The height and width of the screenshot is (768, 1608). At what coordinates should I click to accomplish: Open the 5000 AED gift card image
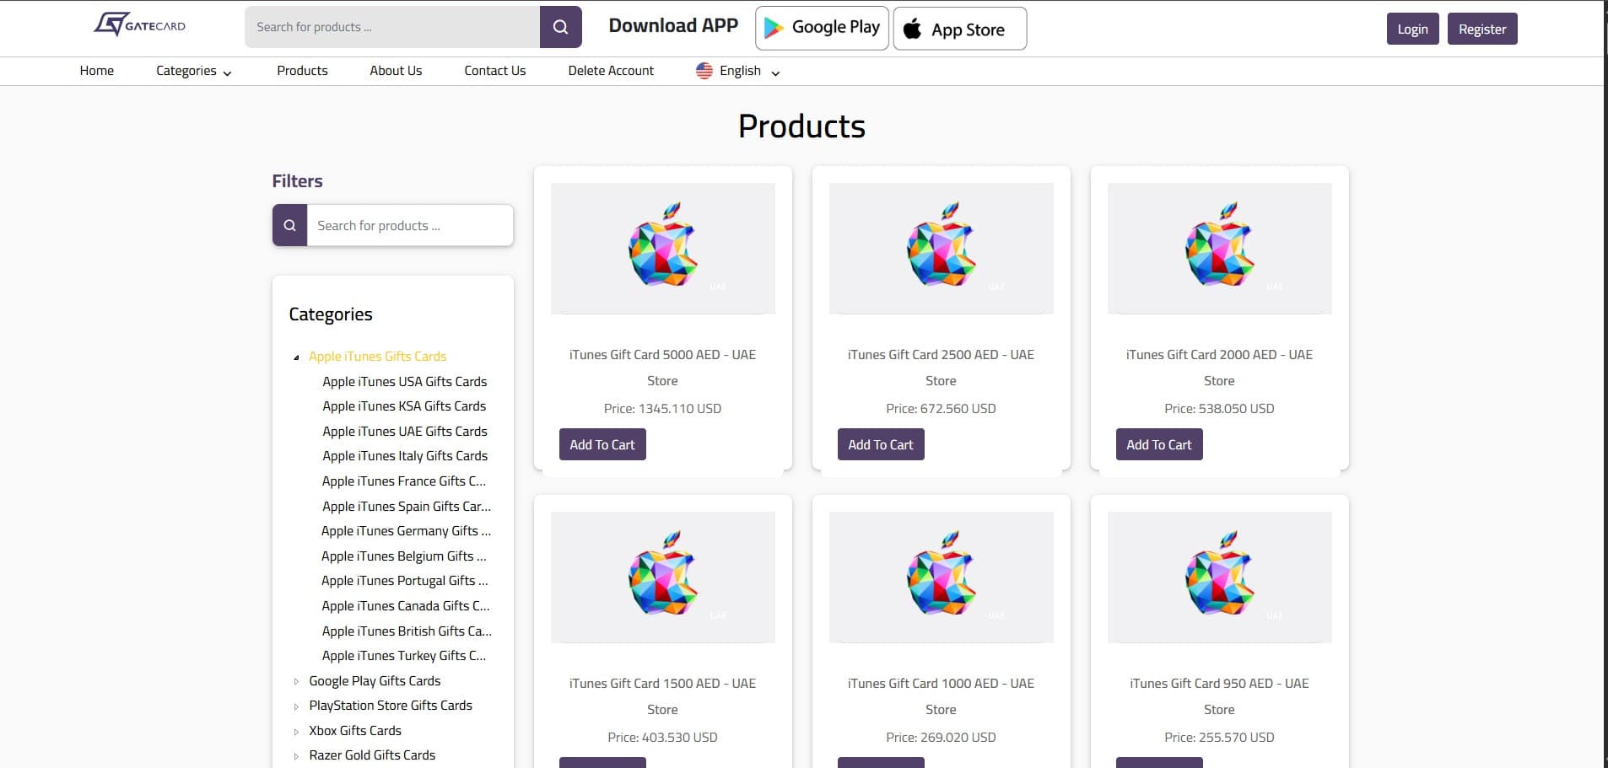click(x=662, y=249)
